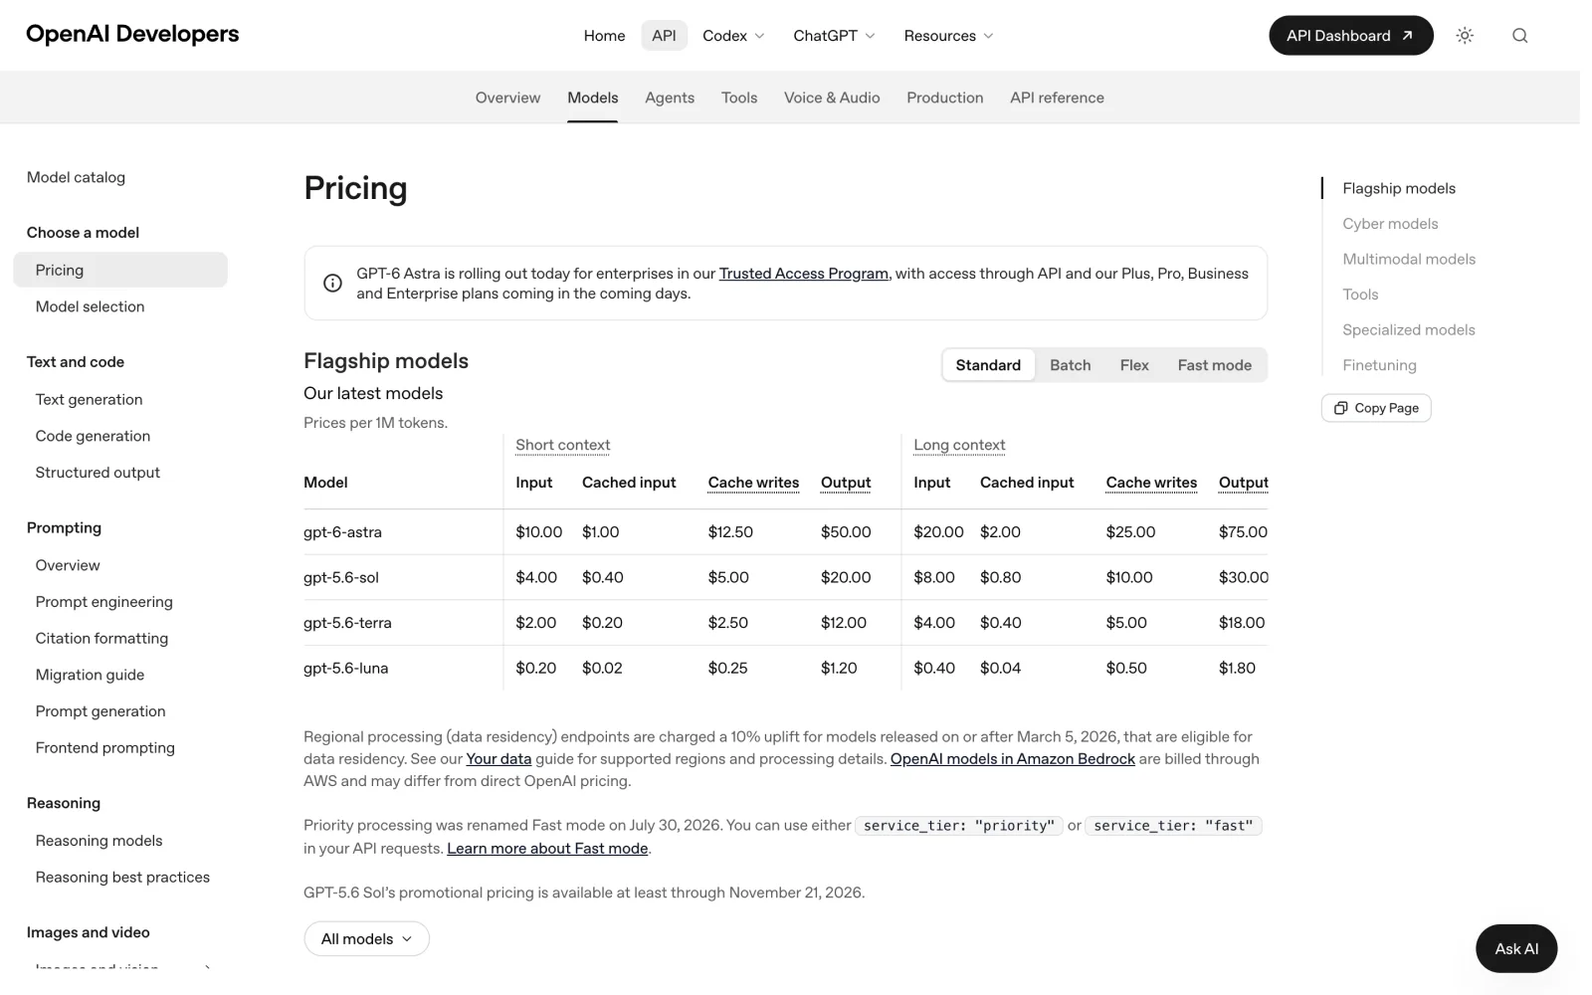Screen dimensions: 1592x995
Task: Click the gpt-5.6-sol model row name
Action: (340, 578)
